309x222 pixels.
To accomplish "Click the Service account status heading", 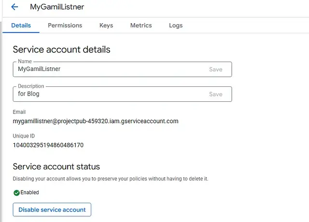I will coord(56,167).
